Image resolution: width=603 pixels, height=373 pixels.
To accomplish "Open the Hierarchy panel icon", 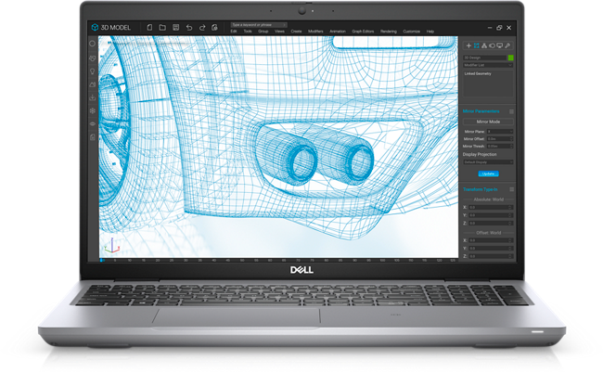I will (484, 45).
